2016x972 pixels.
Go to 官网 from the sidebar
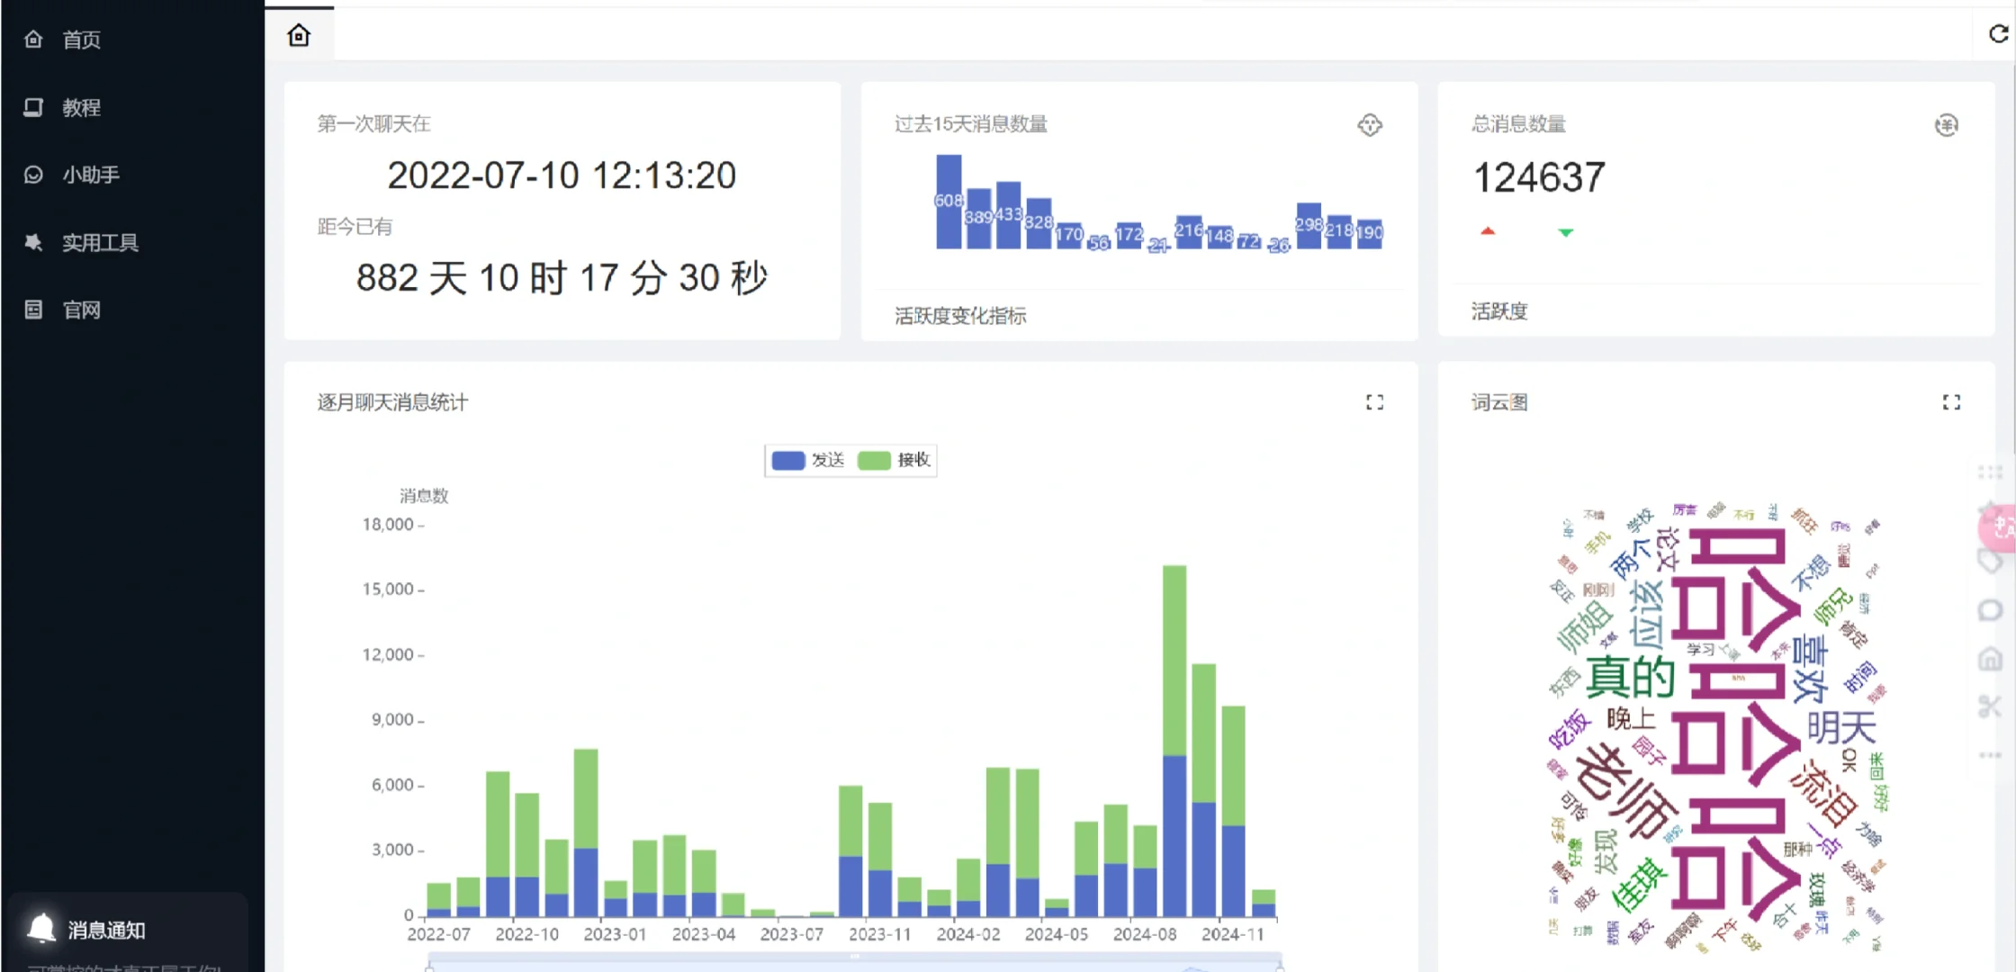click(x=81, y=310)
